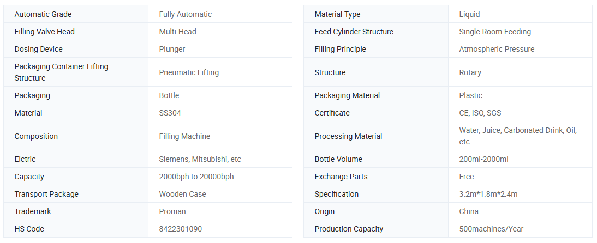Click the 'Pneumatic Lifting' value cell
Viewport: 597px width, 243px height.
(x=188, y=72)
